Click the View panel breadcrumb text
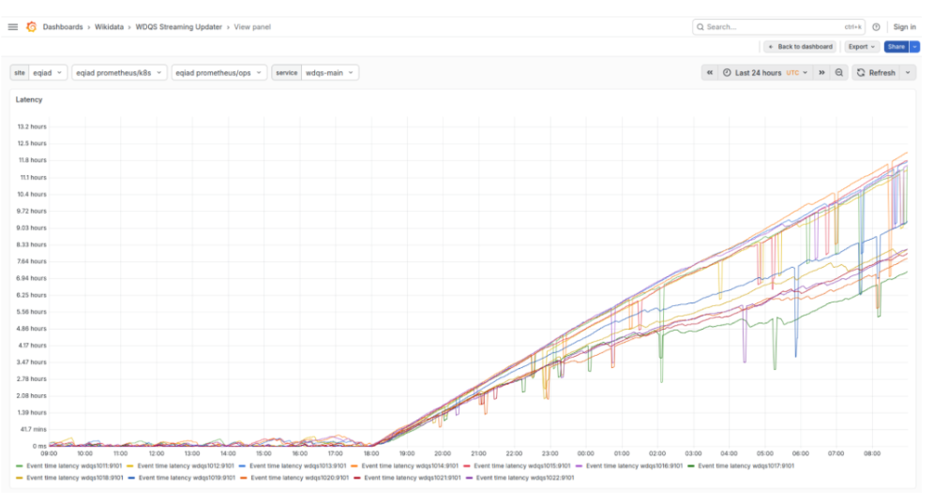Screen dimensions: 934x501 252,27
